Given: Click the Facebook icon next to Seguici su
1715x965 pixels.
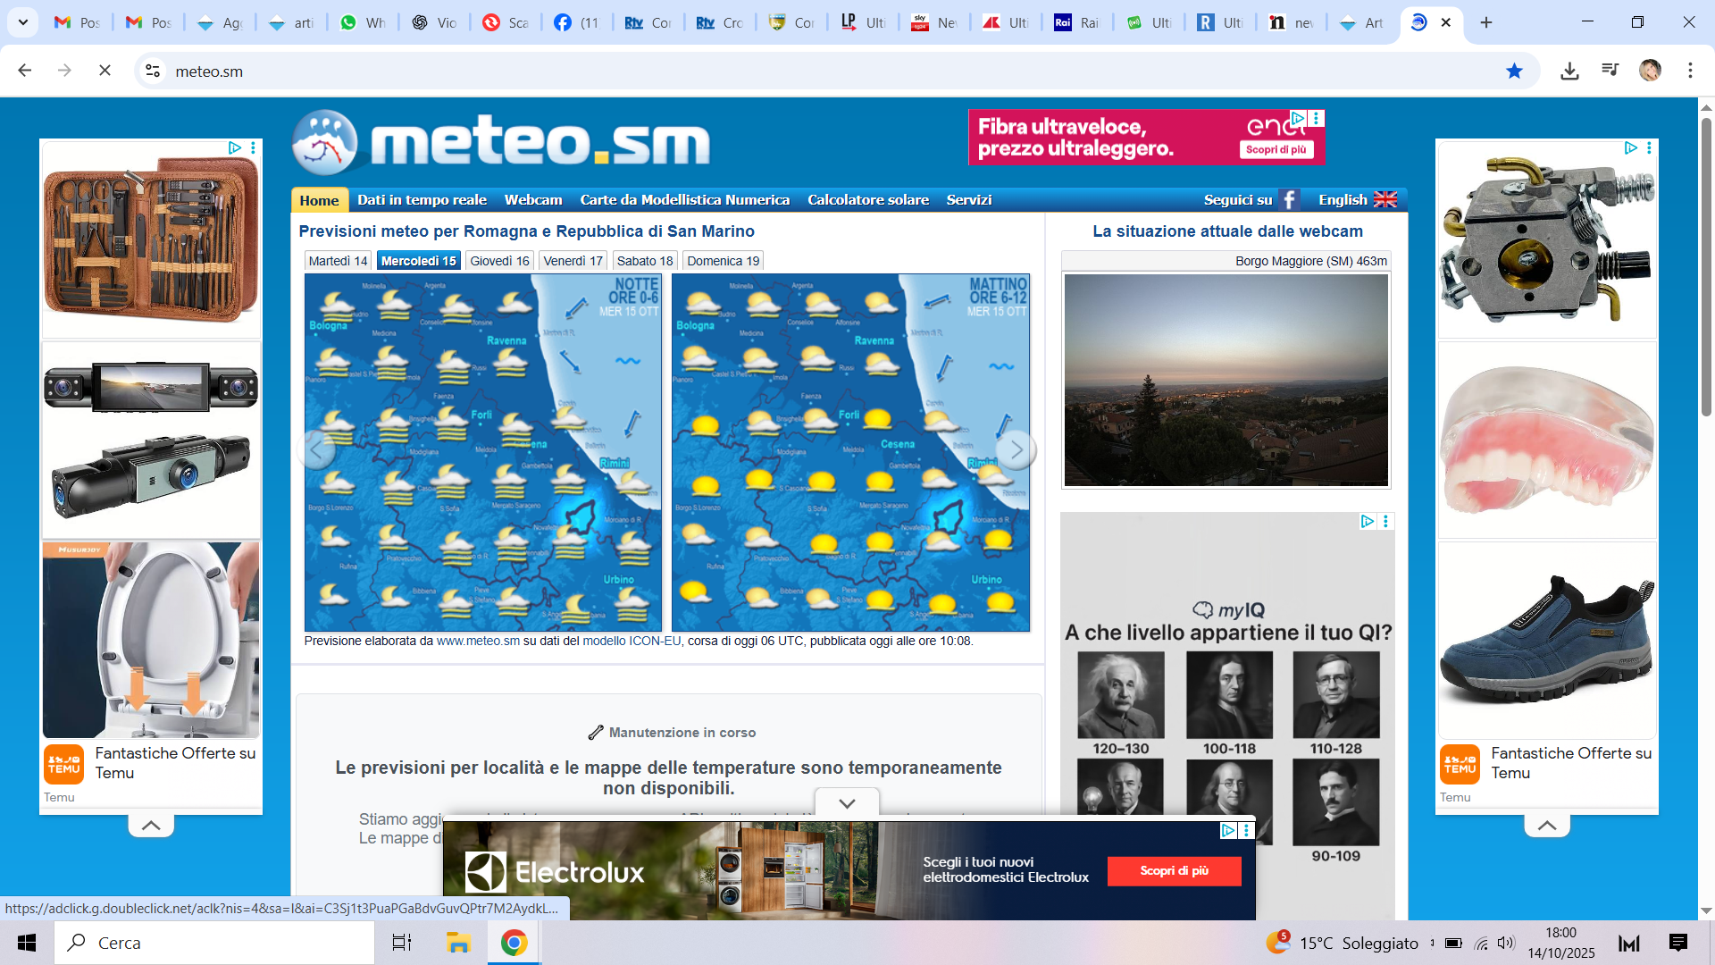Looking at the screenshot, I should point(1288,200).
